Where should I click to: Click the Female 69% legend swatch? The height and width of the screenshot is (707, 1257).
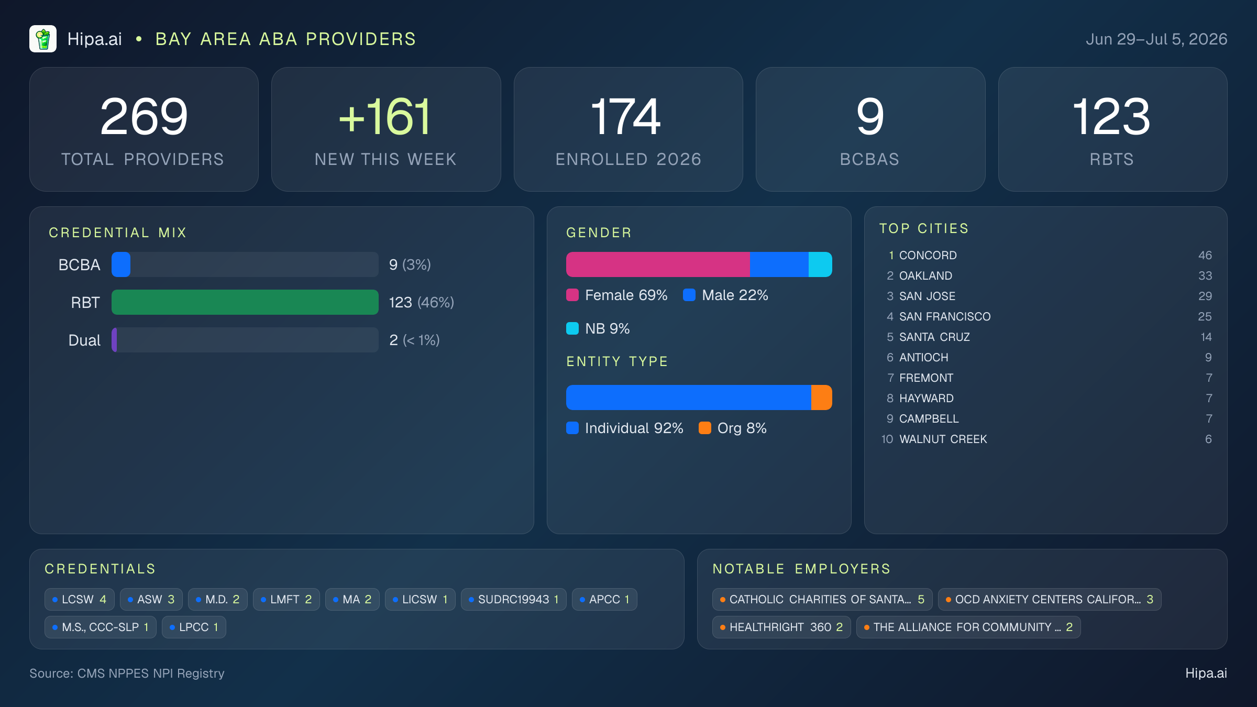[x=572, y=295]
